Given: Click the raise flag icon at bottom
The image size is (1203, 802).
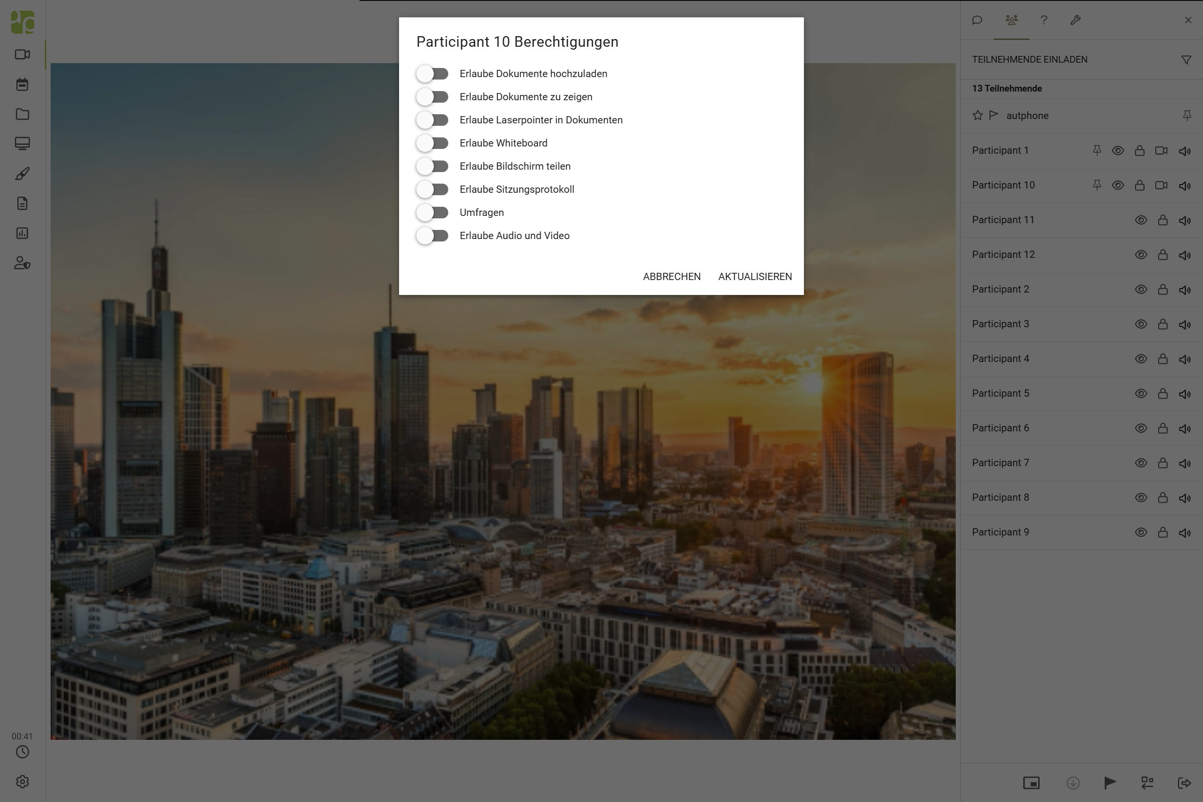Looking at the screenshot, I should 1109,783.
